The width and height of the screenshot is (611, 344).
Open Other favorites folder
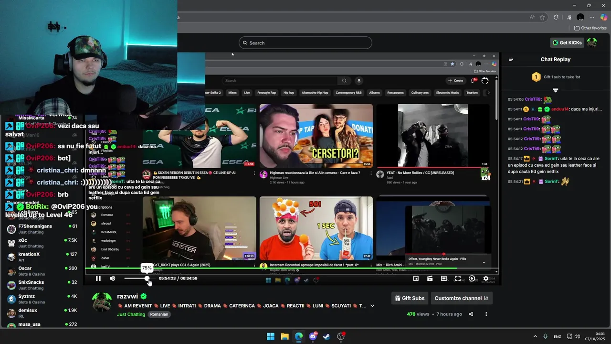[x=590, y=28]
